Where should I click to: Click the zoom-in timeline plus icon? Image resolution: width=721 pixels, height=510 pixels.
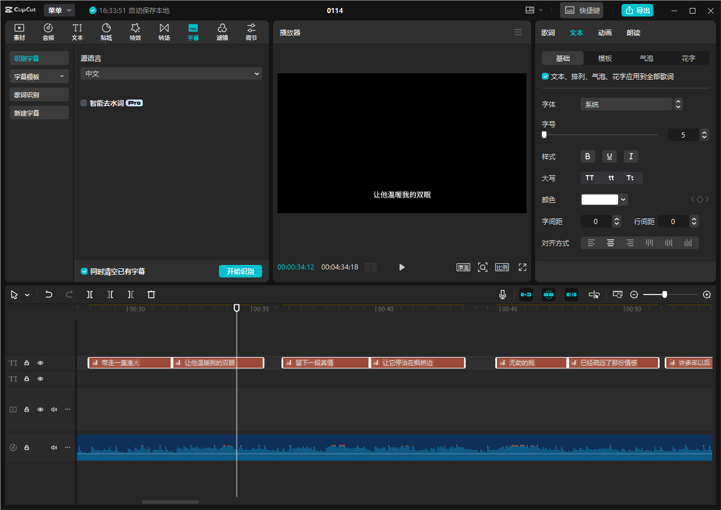click(x=707, y=295)
